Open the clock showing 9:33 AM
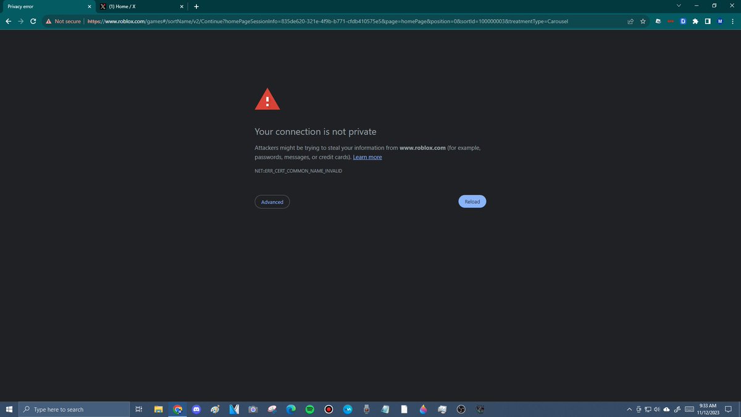Image resolution: width=741 pixels, height=417 pixels. [708, 409]
